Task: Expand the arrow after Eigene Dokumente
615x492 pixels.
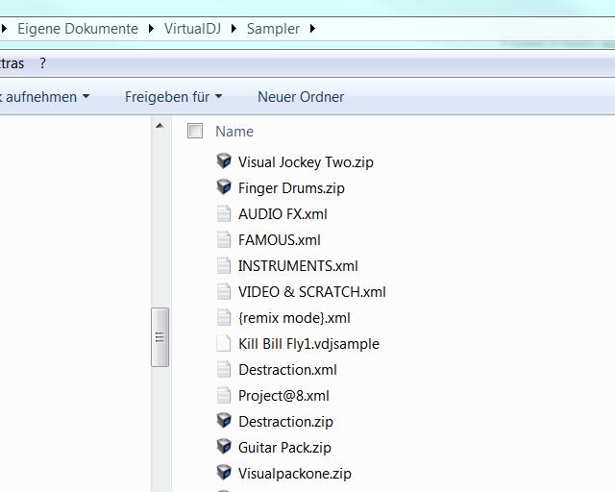Action: point(151,29)
